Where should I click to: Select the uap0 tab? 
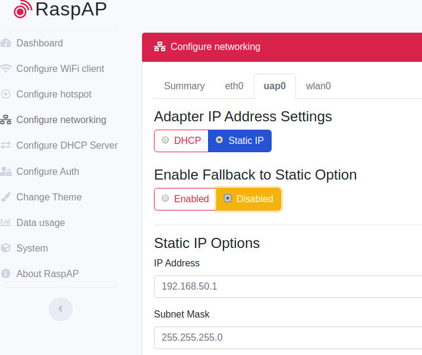[275, 86]
